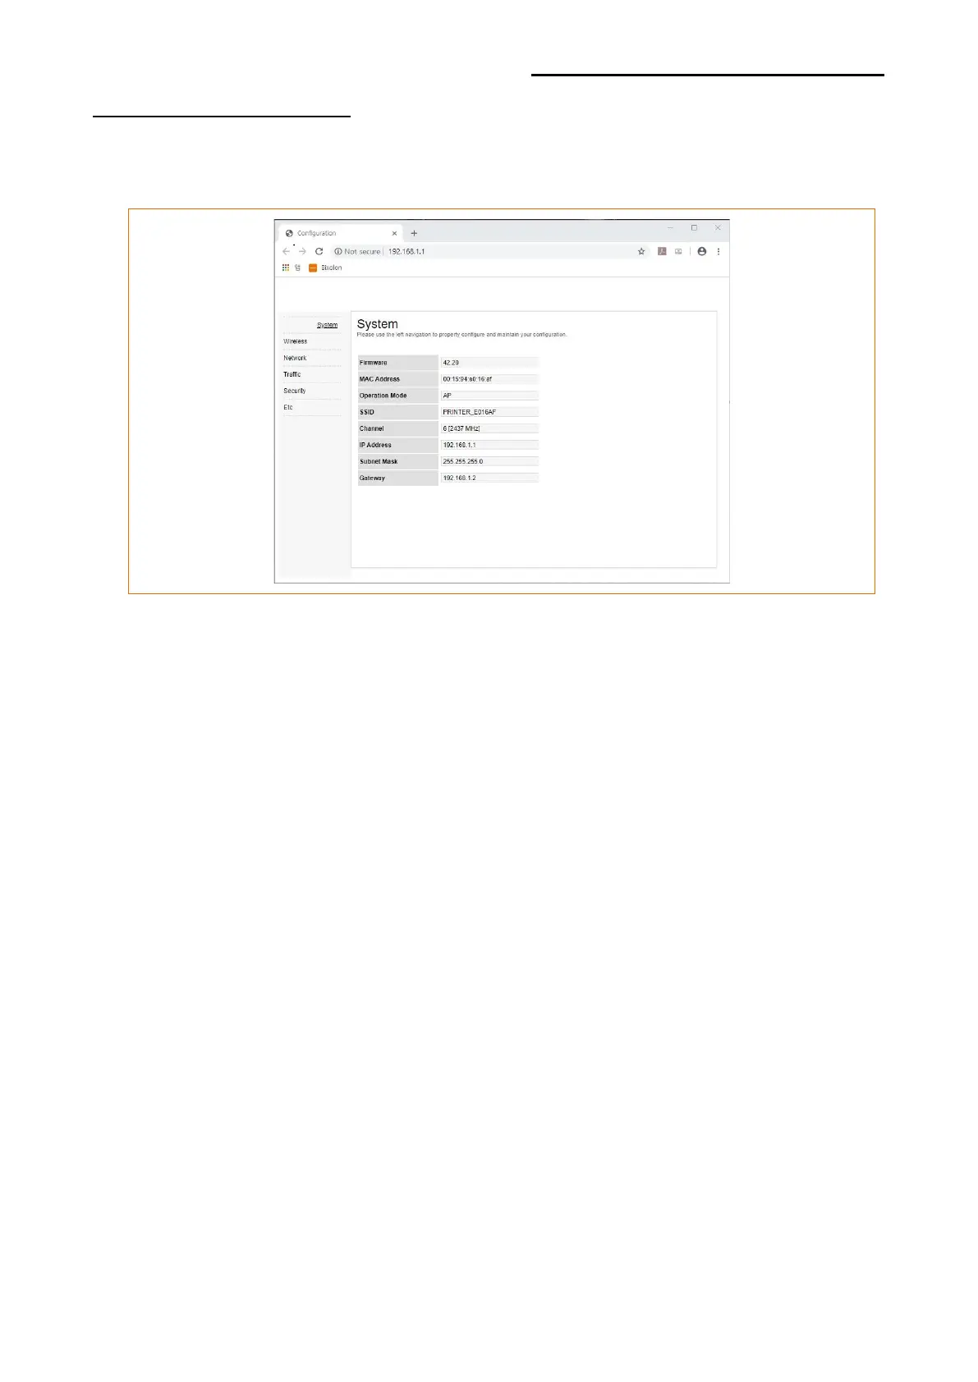Click the IP Address value 192.168.1.1

(x=489, y=444)
